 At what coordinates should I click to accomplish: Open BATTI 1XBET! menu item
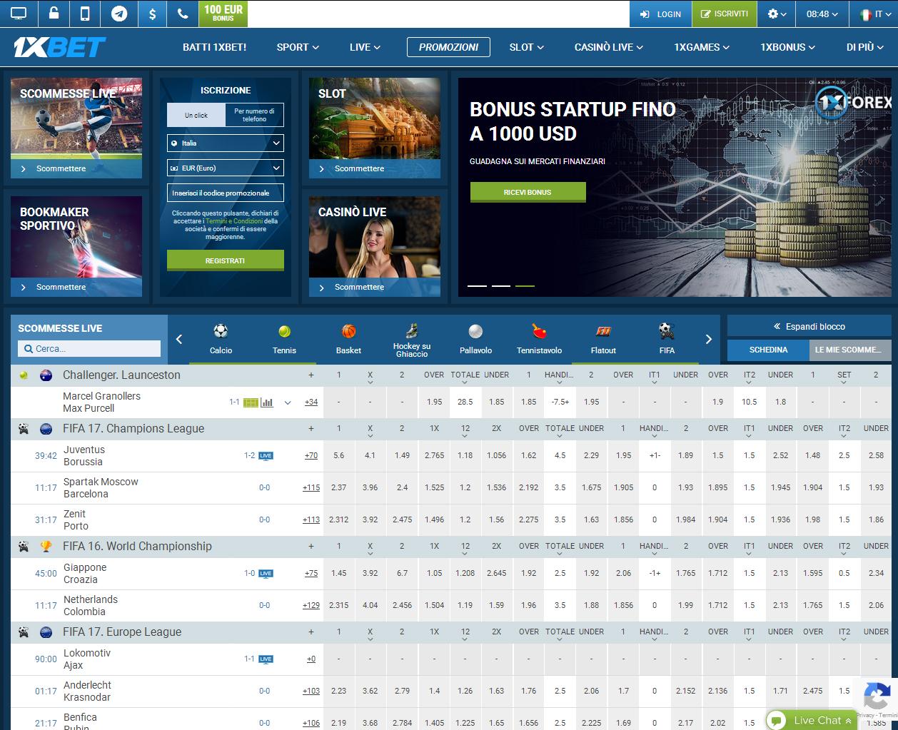tap(214, 47)
